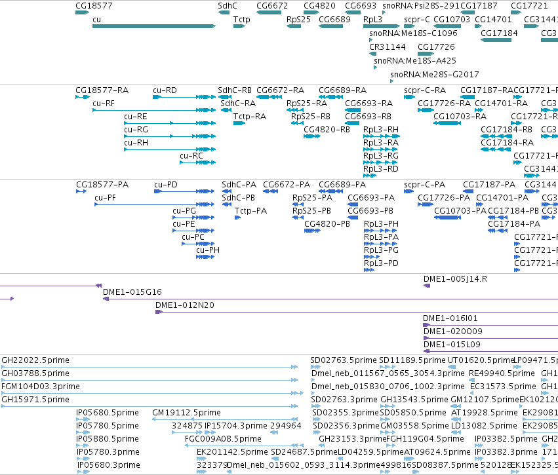Viewport: 558px width, 475px height.
Task: Select the cu-RG transcript
Action: (x=170, y=136)
